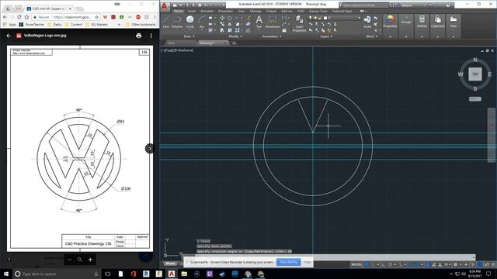The image size is (497, 279).
Task: Open the PowerTeacher bookmark
Action: coord(32,24)
